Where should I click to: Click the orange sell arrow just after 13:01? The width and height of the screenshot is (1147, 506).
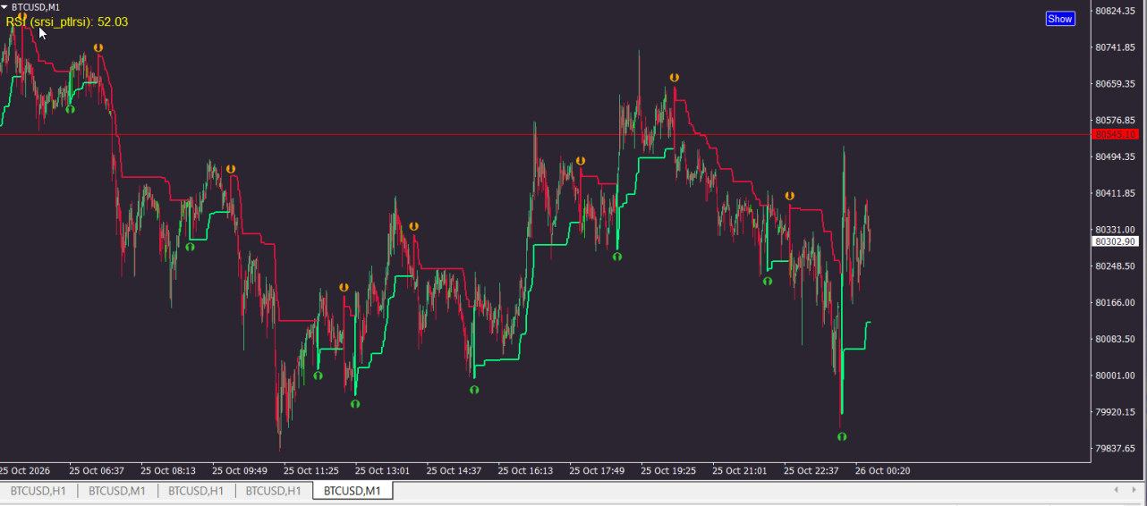(x=413, y=227)
